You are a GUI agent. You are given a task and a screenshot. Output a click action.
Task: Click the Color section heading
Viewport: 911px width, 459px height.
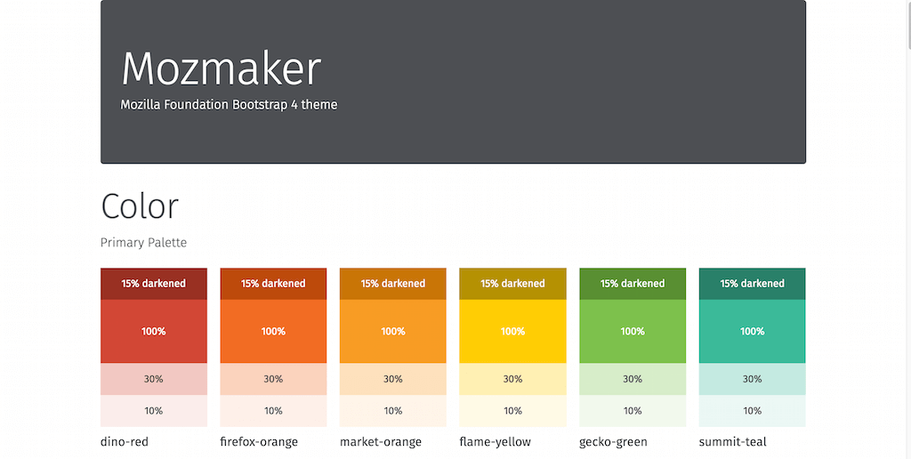point(140,205)
